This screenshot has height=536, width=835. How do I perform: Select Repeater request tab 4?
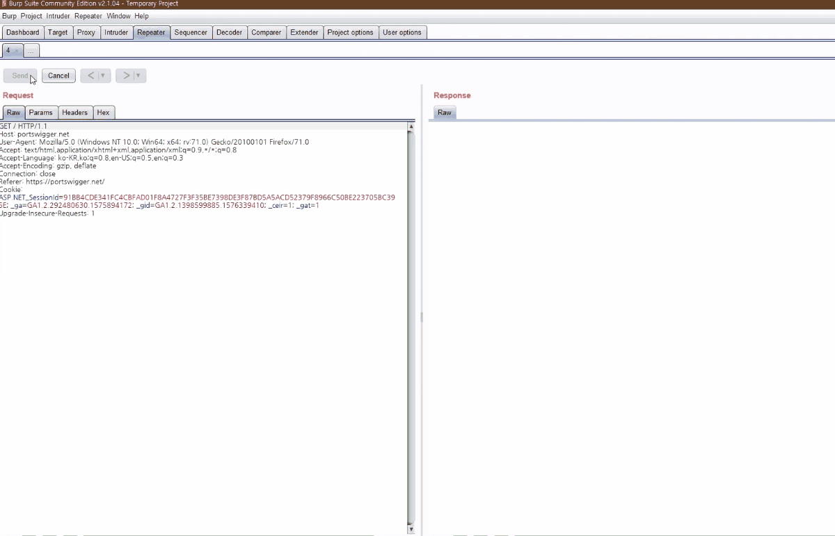[x=8, y=51]
